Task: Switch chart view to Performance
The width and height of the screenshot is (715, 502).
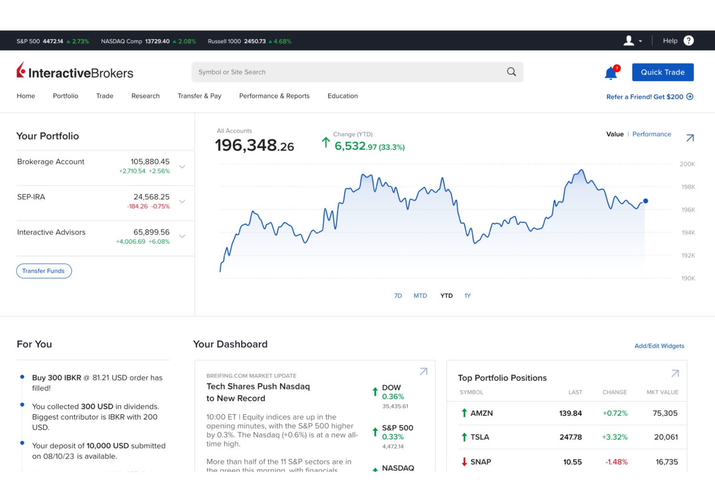Action: click(652, 134)
